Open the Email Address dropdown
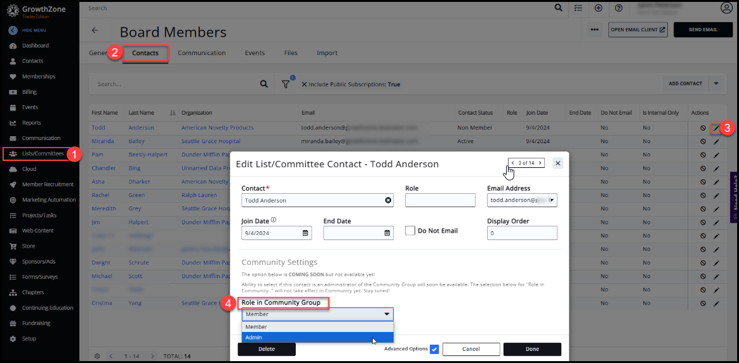Viewport: 739px width, 363px height. [x=552, y=200]
